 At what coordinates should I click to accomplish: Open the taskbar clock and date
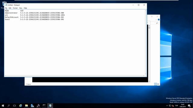click(x=183, y=106)
